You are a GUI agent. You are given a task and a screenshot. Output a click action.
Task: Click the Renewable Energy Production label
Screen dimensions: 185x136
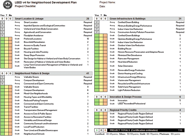131,70
